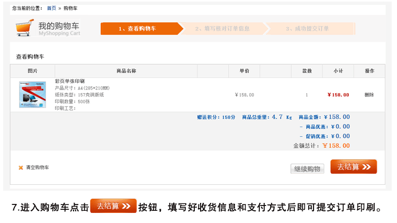Click the 小计 column header

pyautogui.click(x=338, y=71)
